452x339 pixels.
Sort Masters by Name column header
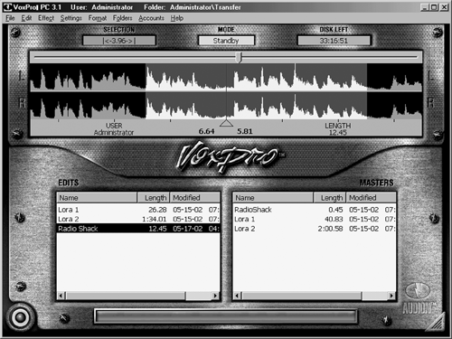coord(273,198)
